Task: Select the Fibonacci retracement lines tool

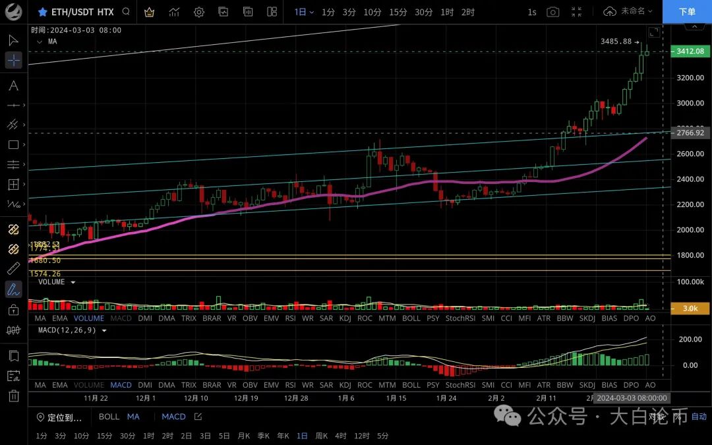Action: click(14, 164)
